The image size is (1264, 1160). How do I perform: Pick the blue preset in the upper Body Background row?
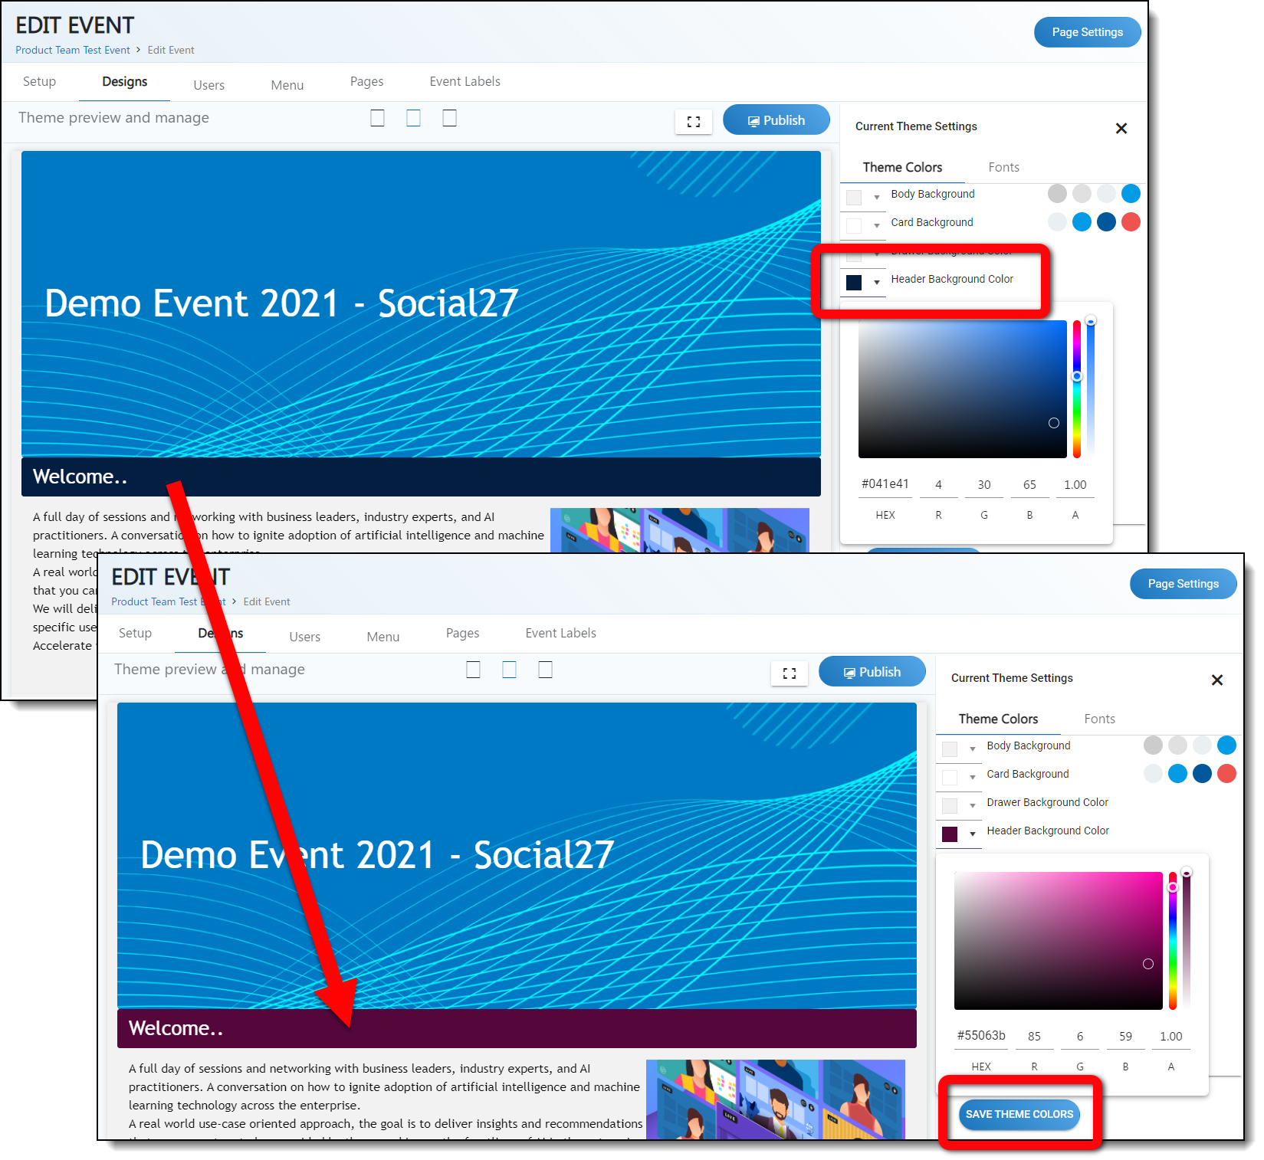(1130, 194)
